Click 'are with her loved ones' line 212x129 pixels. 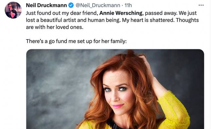pyautogui.click(x=55, y=27)
